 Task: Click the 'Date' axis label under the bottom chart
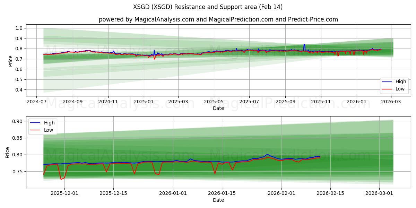point(218,200)
